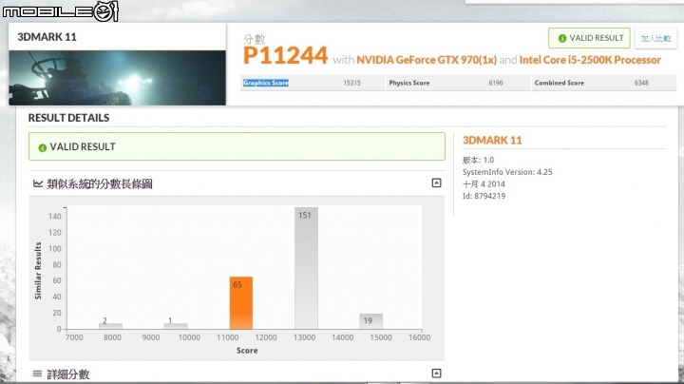Click the gray histogram bar labeled 19
Screen dimensions: 684x384
pyautogui.click(x=371, y=321)
